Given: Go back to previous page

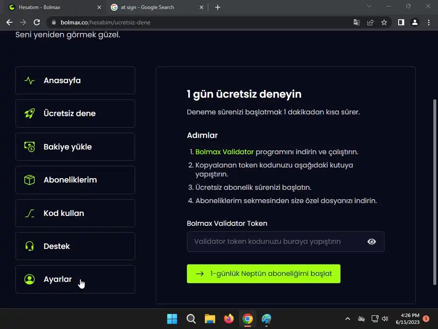Looking at the screenshot, I should [9, 22].
